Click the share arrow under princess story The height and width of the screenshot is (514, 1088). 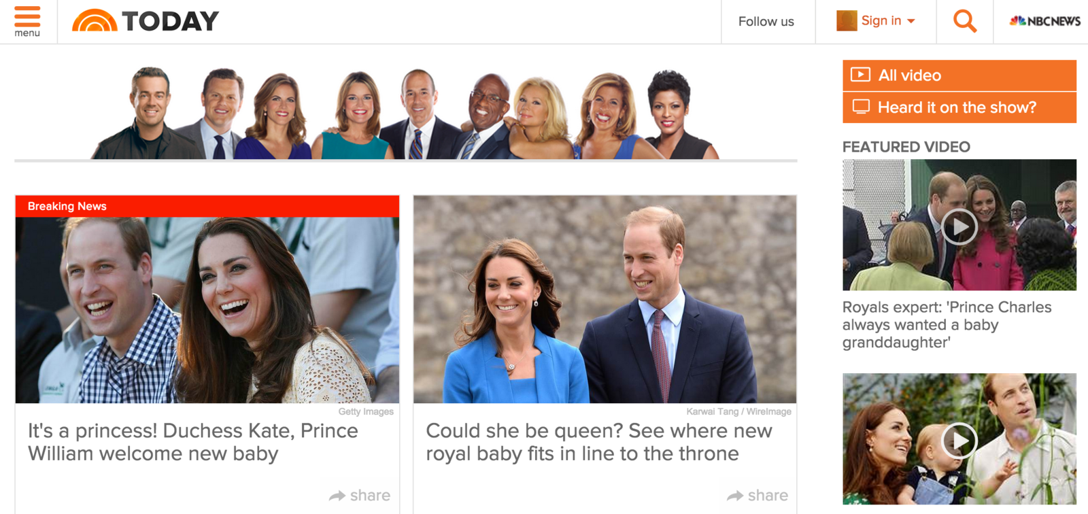(337, 496)
